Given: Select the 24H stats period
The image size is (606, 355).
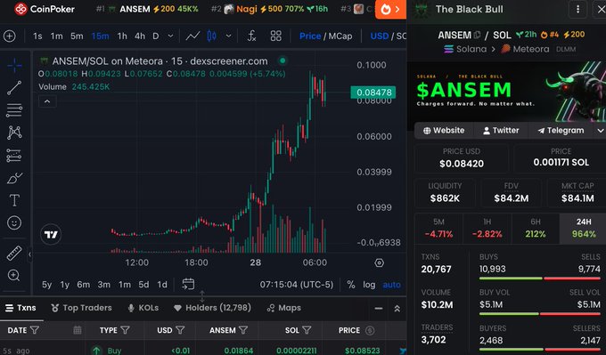Looking at the screenshot, I should [583, 228].
